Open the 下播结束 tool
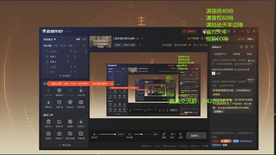Image resolution: width=276 pixels, height=155 pixels. click(x=81, y=135)
